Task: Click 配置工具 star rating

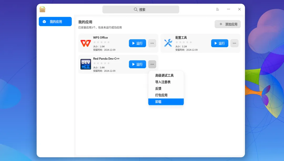Action: pos(184,42)
